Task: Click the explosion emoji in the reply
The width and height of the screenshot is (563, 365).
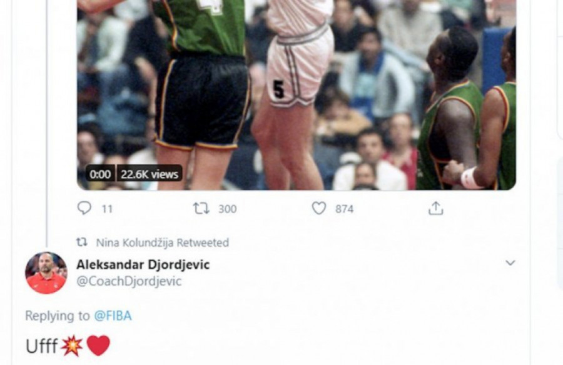Action: (x=71, y=346)
